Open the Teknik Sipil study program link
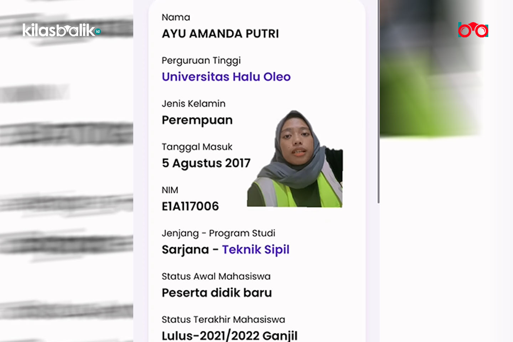Image resolution: width=513 pixels, height=342 pixels. tap(255, 250)
